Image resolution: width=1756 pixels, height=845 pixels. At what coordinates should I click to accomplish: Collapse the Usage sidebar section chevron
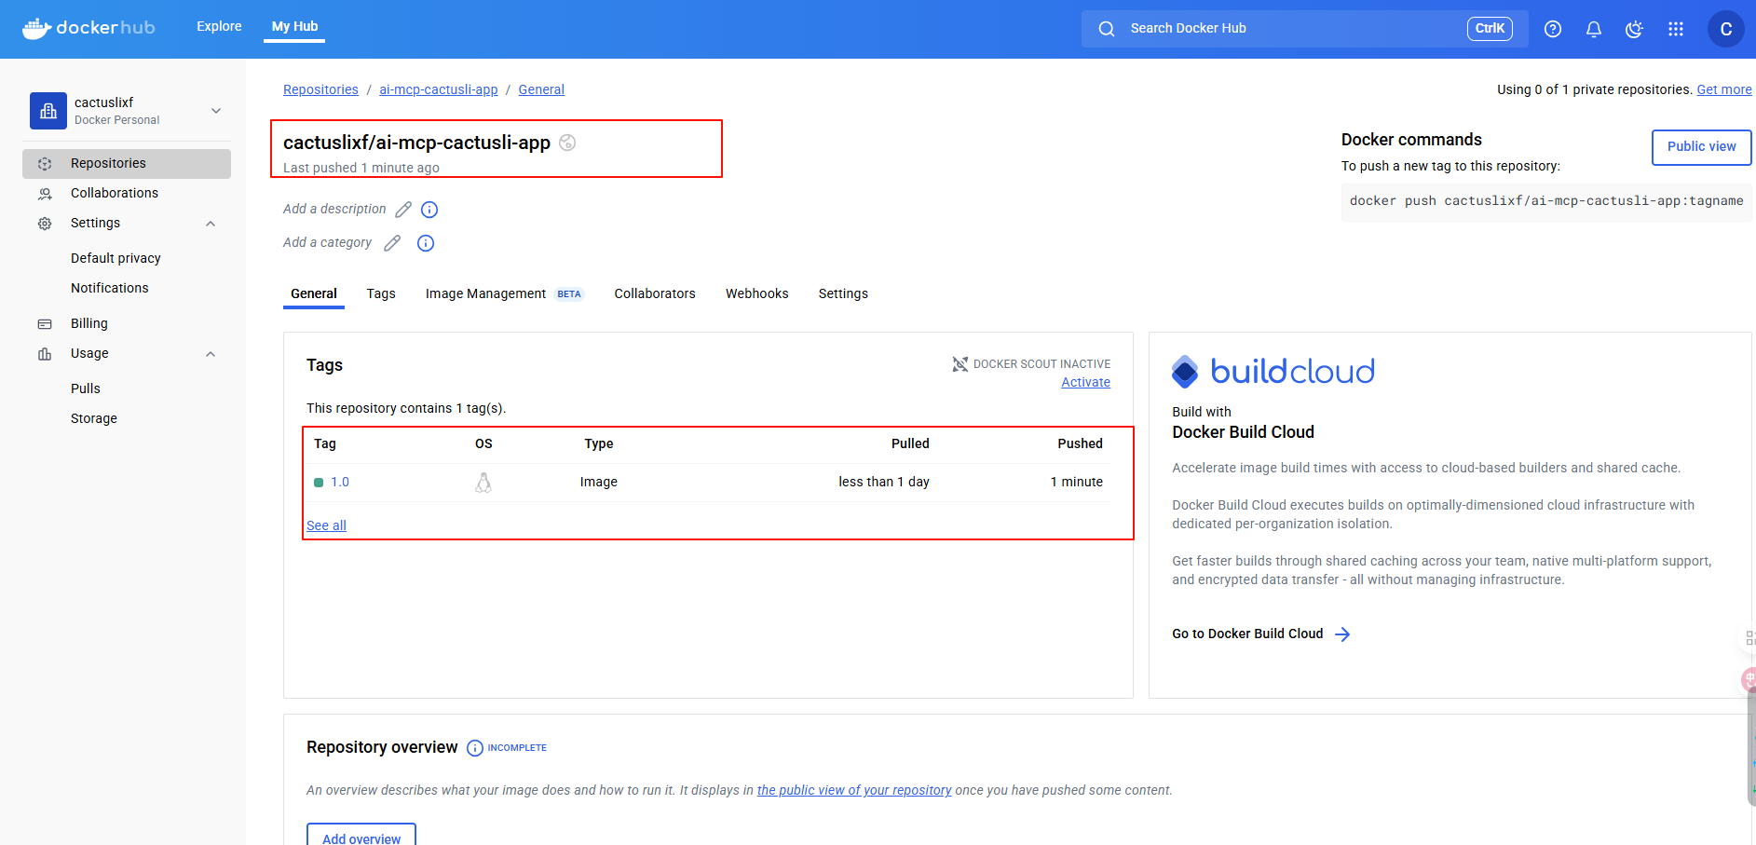click(211, 354)
